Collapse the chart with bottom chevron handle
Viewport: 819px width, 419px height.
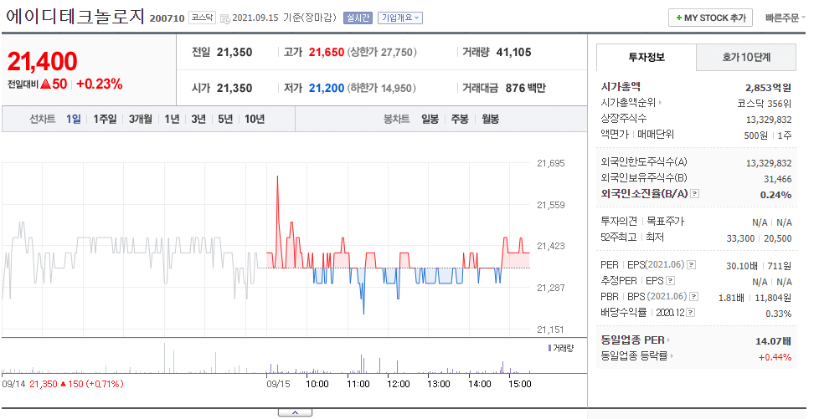coord(295,413)
